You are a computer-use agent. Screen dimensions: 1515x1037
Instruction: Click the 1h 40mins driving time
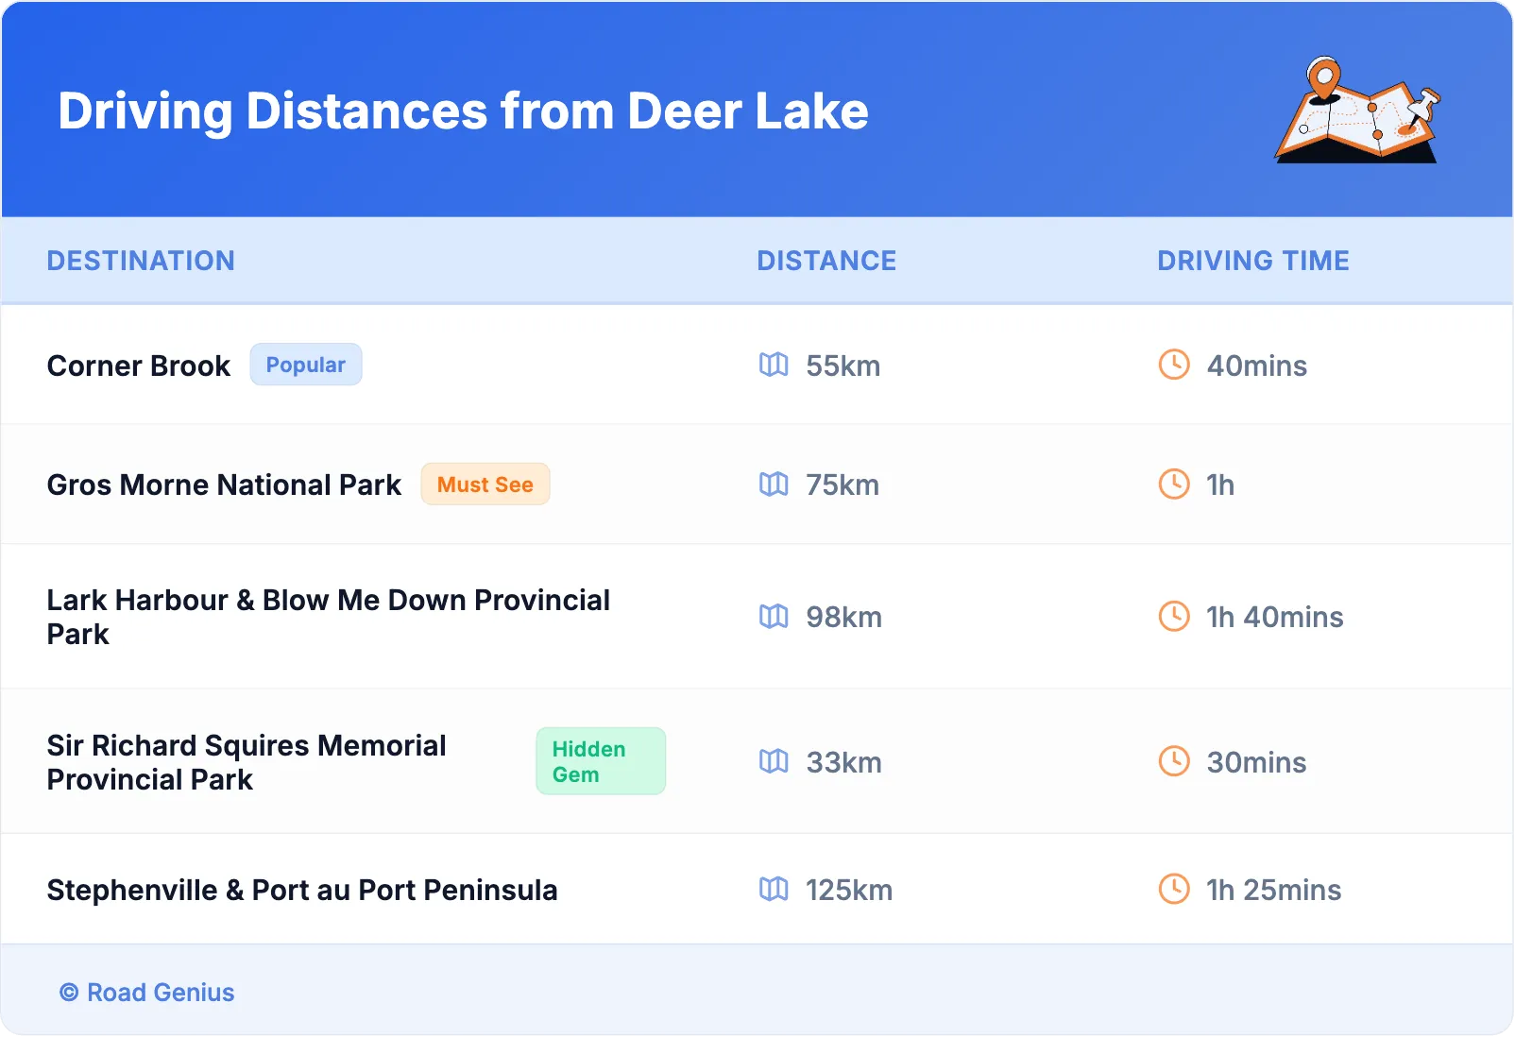1275,617
